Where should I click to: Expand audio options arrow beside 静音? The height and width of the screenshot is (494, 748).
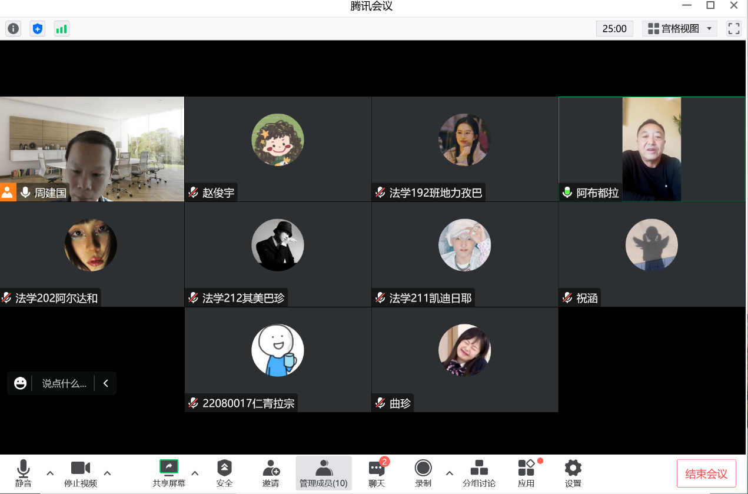pos(50,473)
